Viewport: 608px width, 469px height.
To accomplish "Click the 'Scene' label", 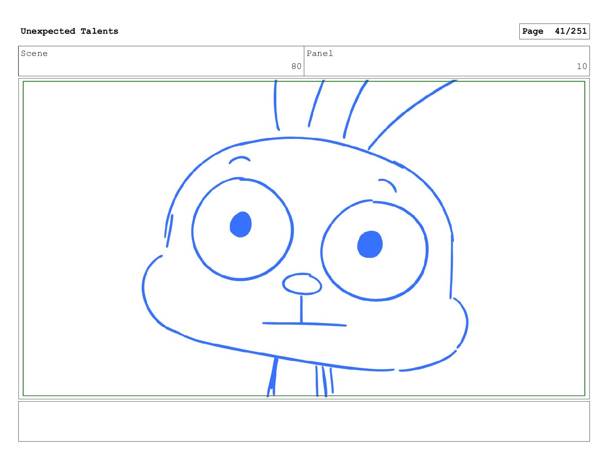I will point(34,53).
